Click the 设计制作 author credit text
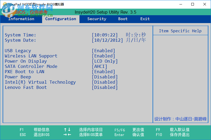The width and height of the screenshot is (211, 140). coord(180,119)
